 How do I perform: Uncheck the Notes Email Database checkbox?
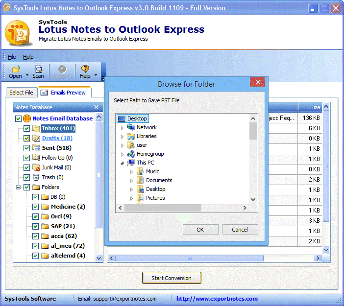(18, 119)
